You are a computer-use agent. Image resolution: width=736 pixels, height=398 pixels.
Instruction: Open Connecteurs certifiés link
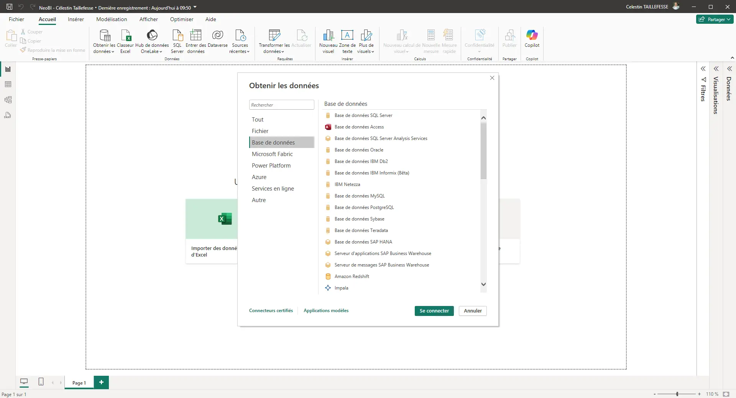(271, 311)
